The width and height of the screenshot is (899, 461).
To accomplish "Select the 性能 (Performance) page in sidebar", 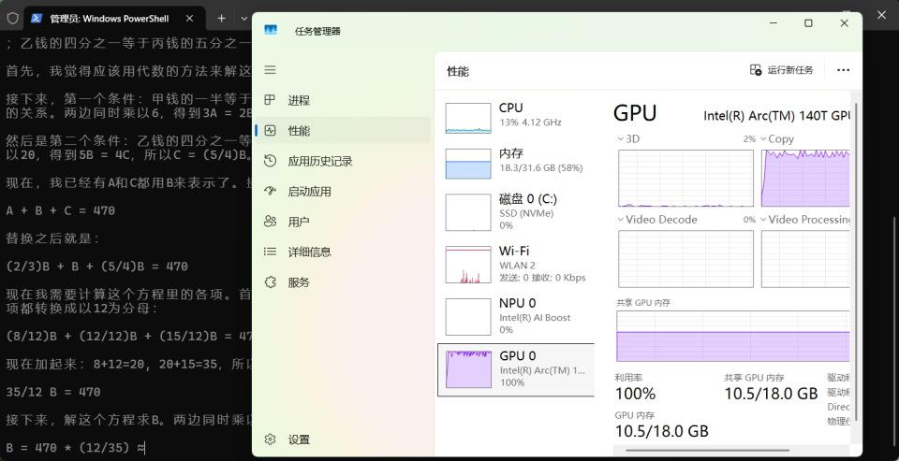I will 343,131.
